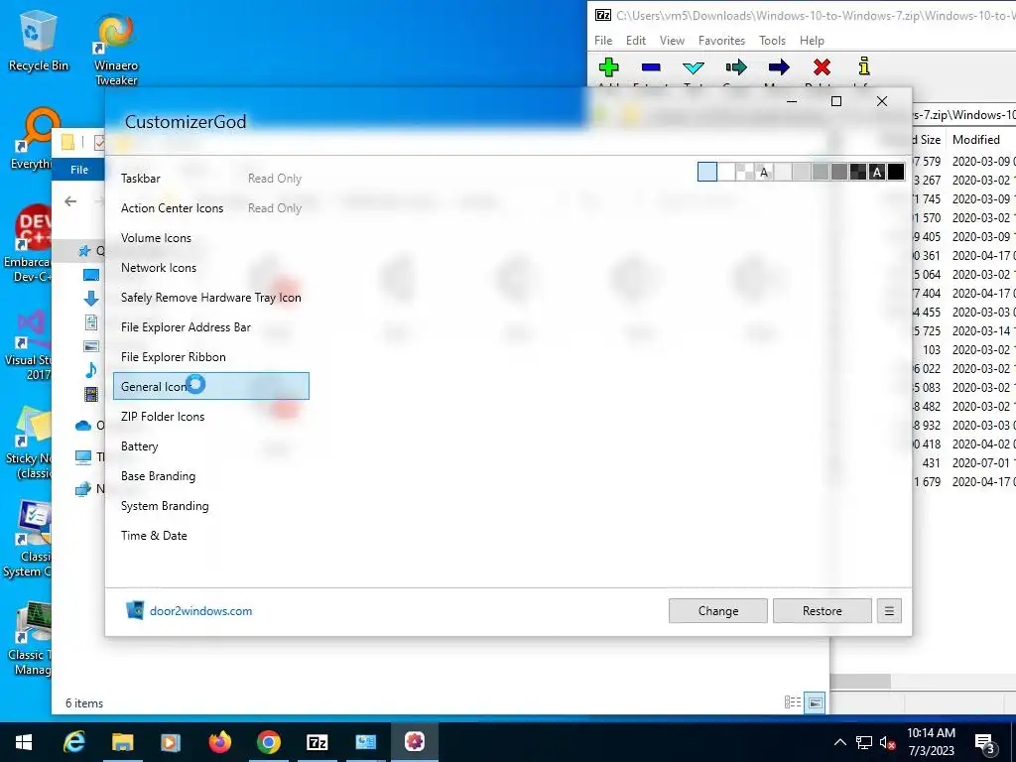Click the File Explorer back arrow
Image resolution: width=1016 pixels, height=762 pixels.
coord(70,201)
